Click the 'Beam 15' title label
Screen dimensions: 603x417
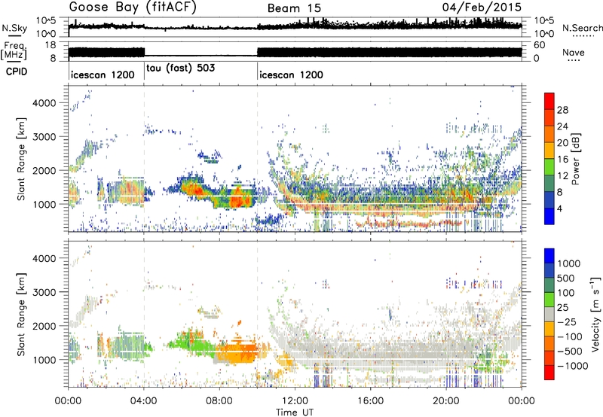coord(294,8)
